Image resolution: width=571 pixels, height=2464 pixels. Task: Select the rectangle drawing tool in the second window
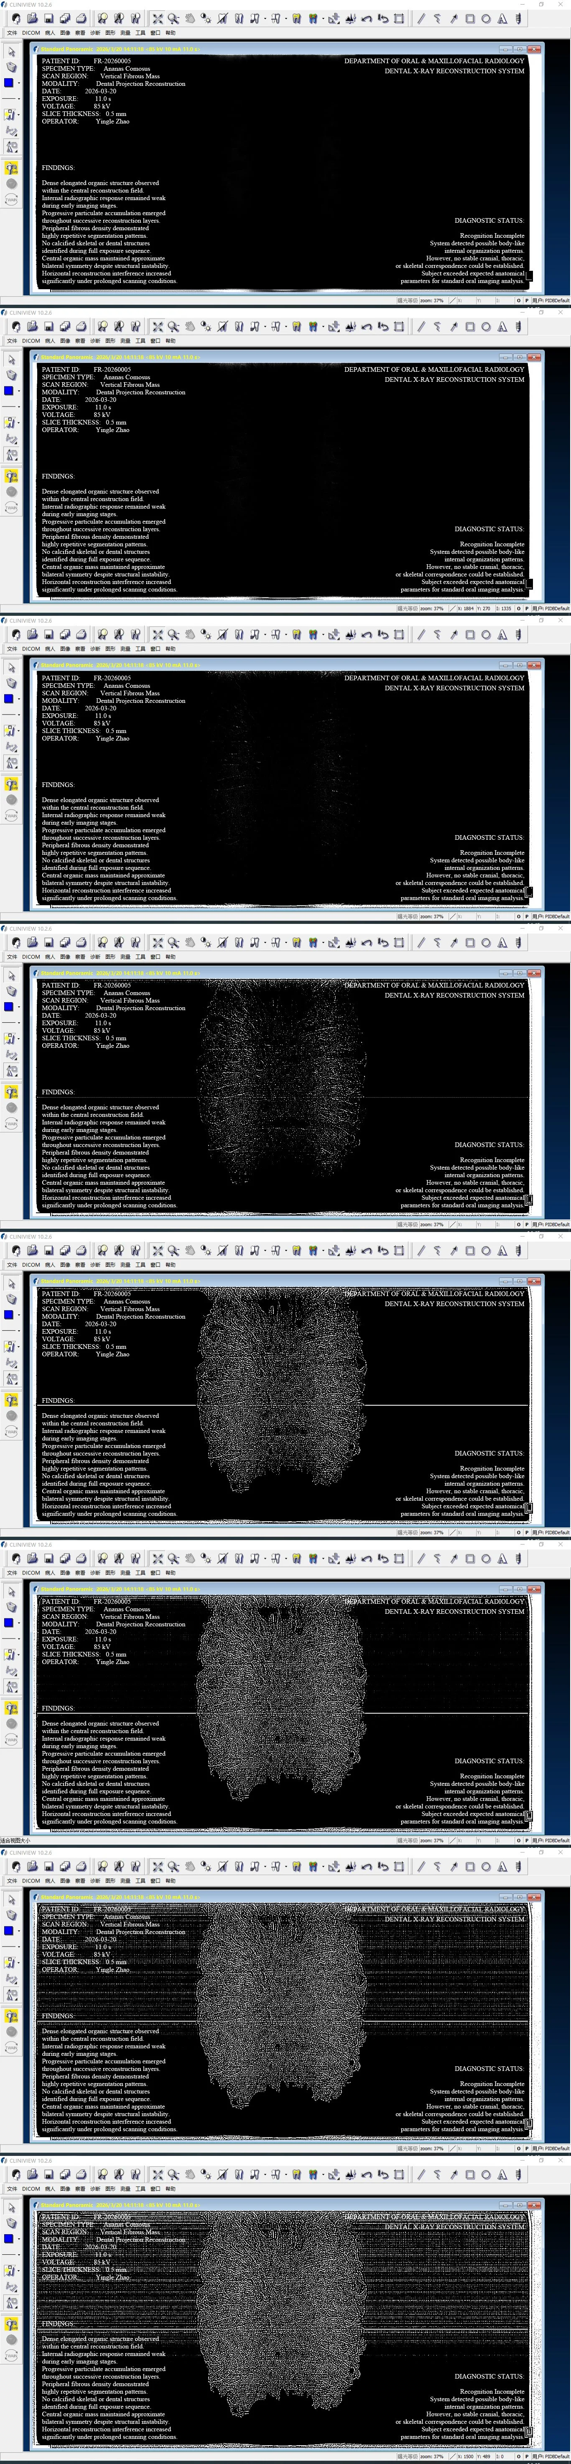point(470,326)
